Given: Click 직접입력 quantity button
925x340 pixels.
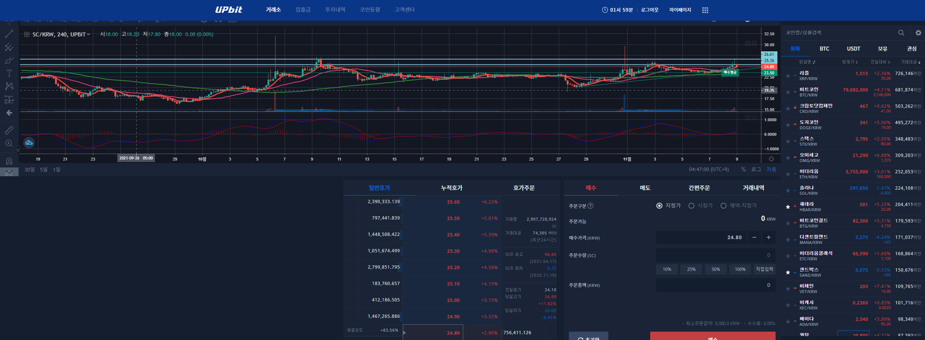Looking at the screenshot, I should 765,269.
